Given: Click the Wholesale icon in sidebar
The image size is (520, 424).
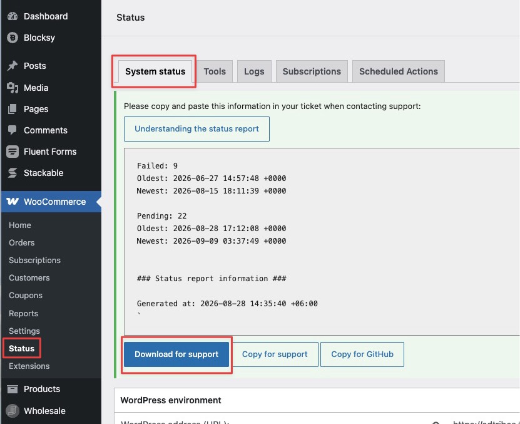Looking at the screenshot, I should (x=13, y=411).
